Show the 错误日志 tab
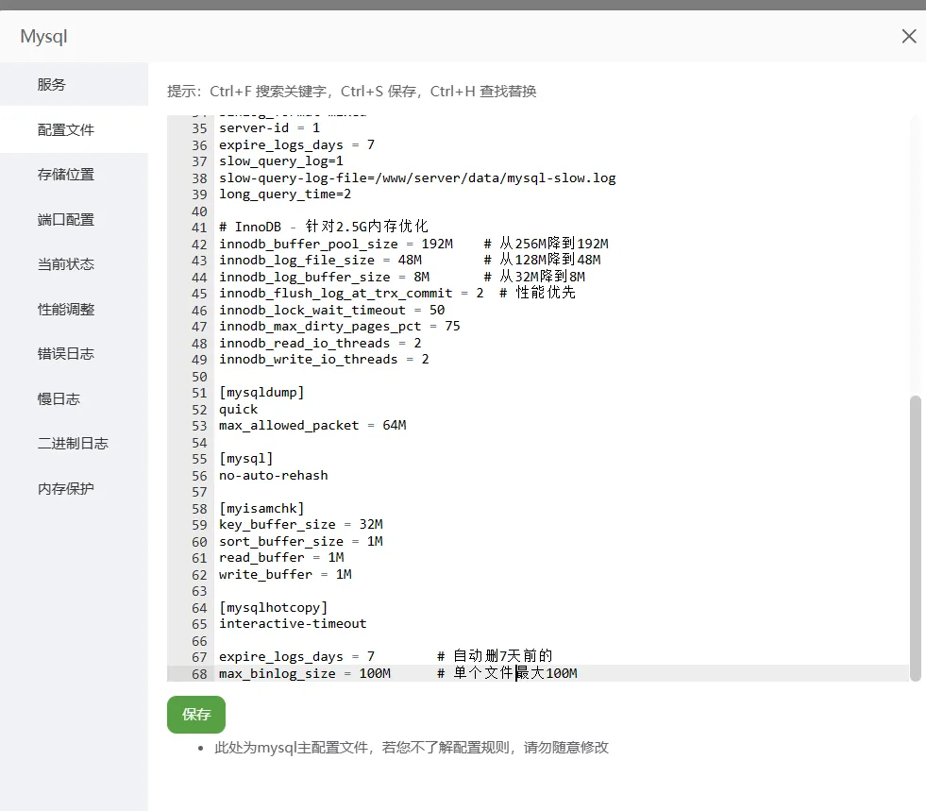Image resolution: width=926 pixels, height=811 pixels. [66, 354]
